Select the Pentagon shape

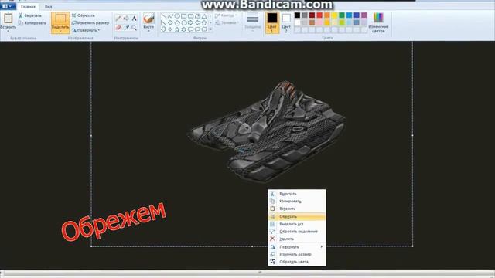point(177,22)
